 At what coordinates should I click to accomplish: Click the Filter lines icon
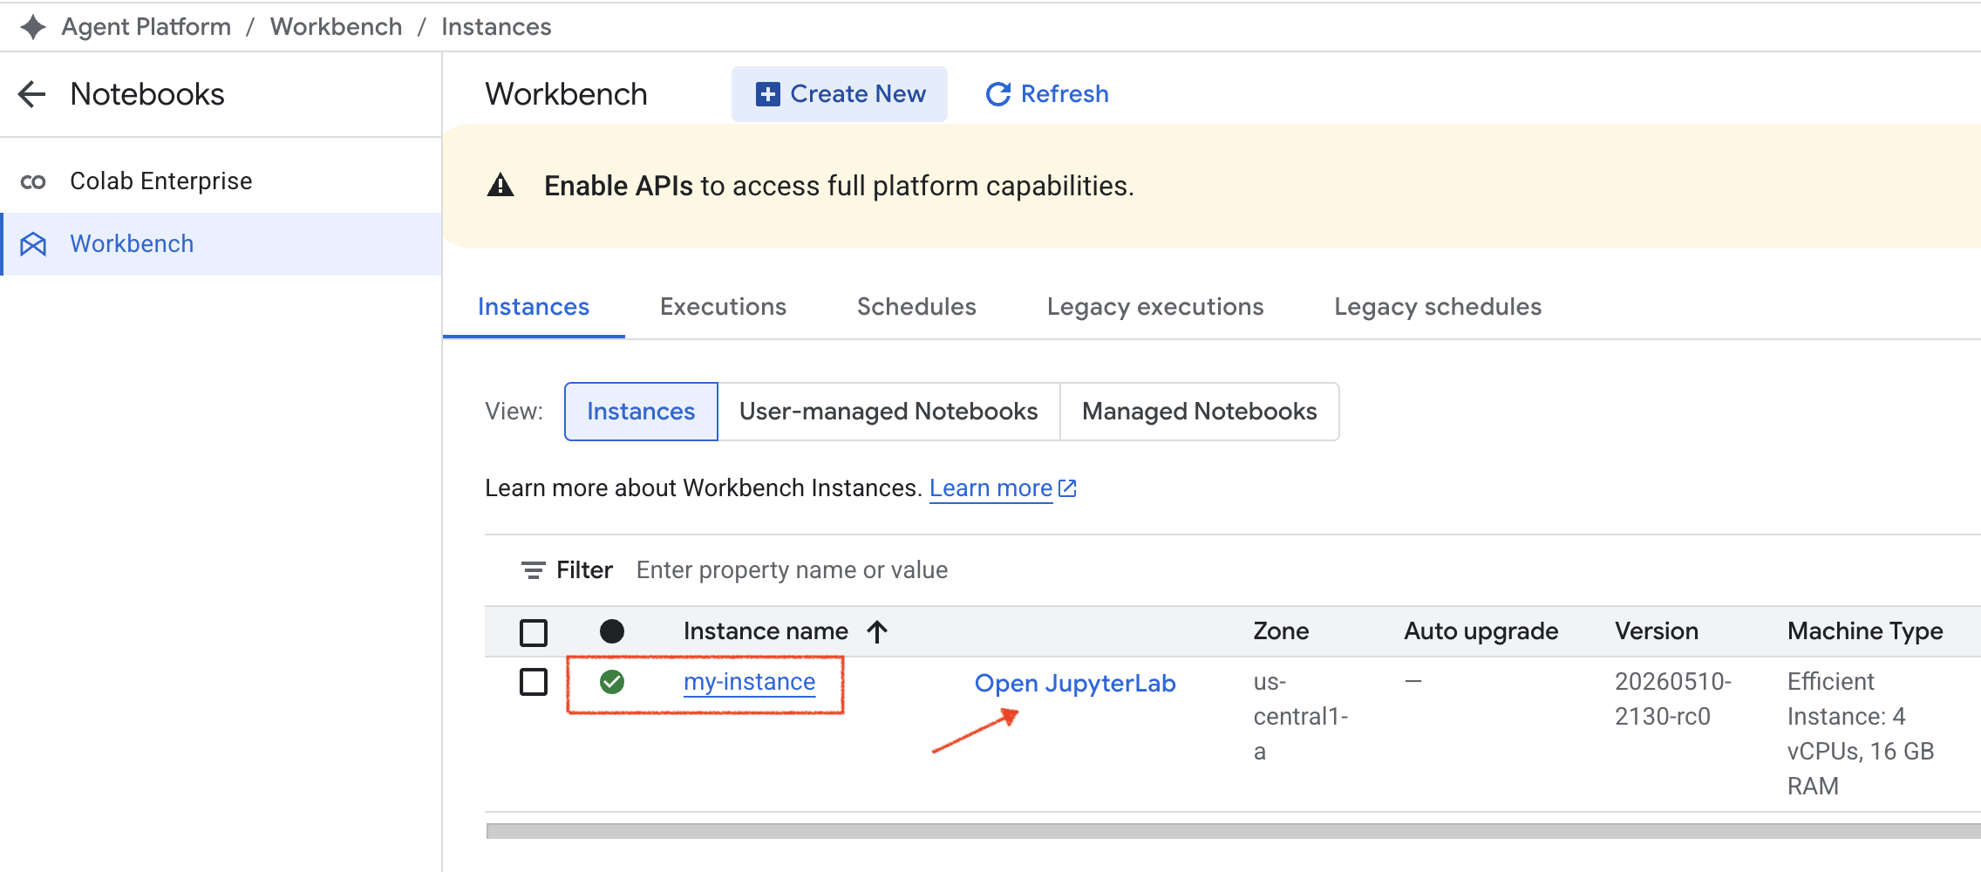pos(533,570)
